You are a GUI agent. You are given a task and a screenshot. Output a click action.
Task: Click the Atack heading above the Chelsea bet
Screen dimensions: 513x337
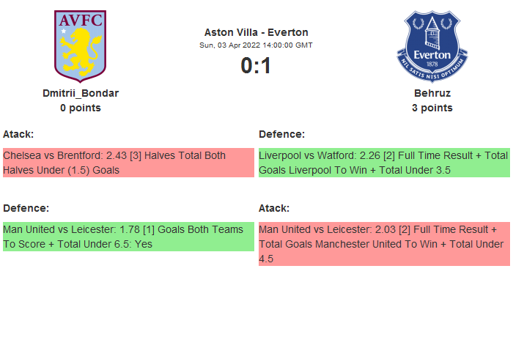click(18, 134)
